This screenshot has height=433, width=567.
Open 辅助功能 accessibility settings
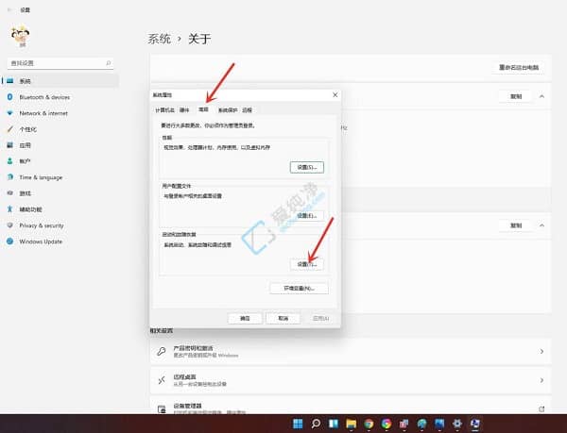[x=60, y=209]
